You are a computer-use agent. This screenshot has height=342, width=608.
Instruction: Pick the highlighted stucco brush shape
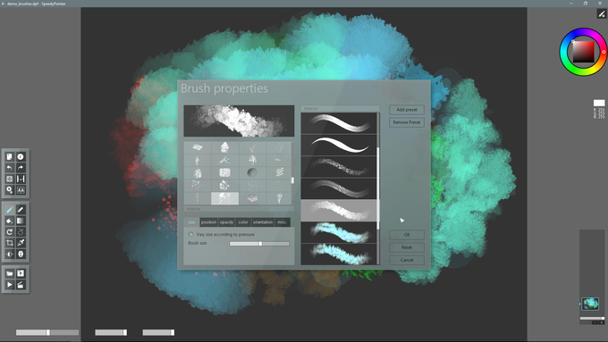click(x=224, y=198)
